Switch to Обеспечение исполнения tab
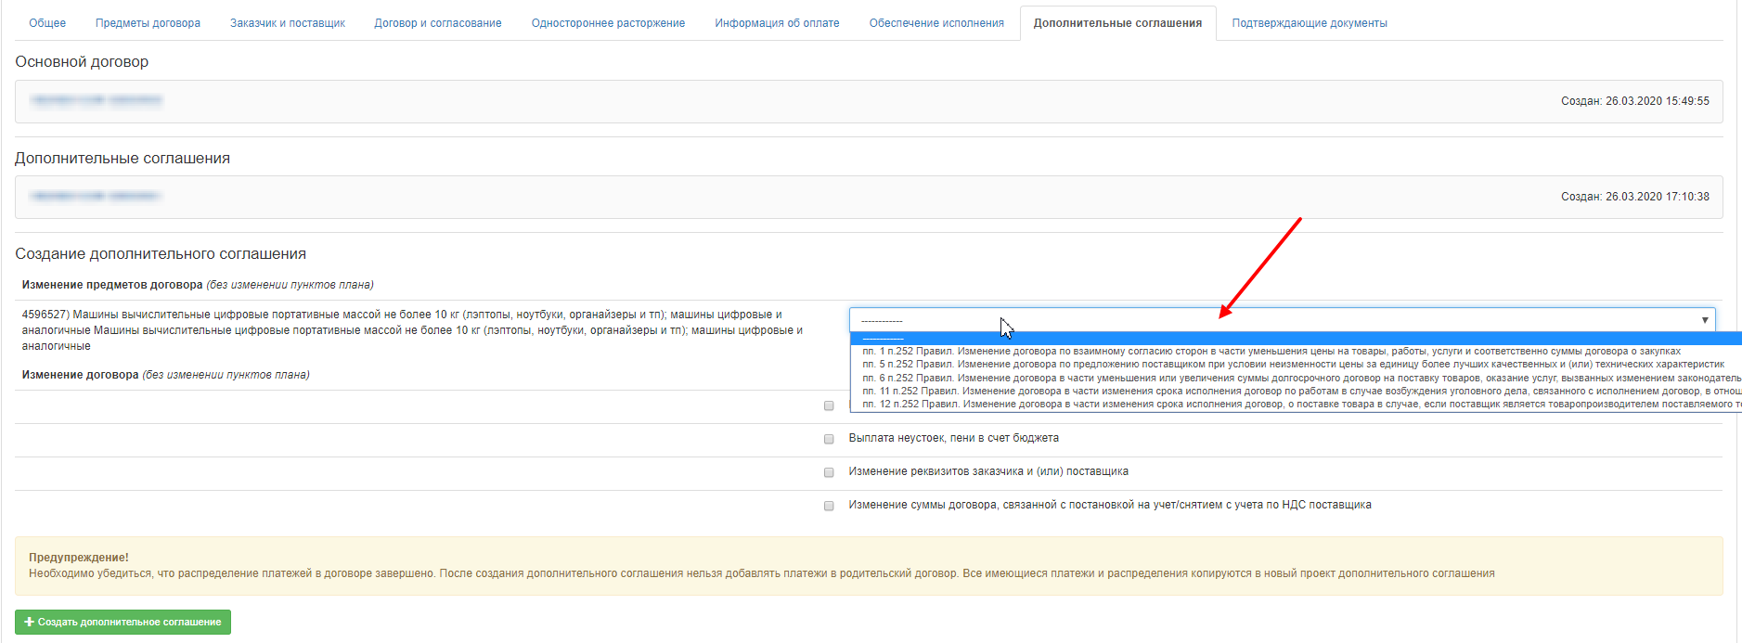 936,23
